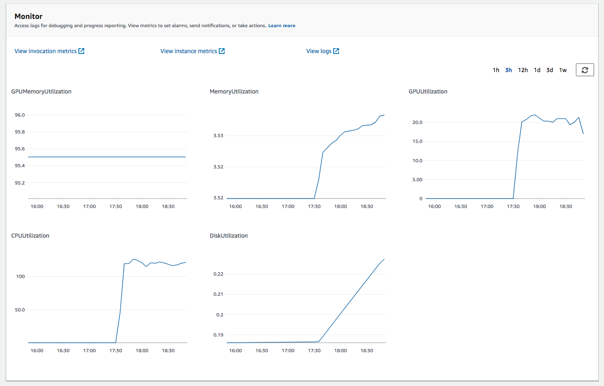Viewport: 604px width, 386px height.
Task: Click the external link icon beside View logs
Action: point(336,51)
